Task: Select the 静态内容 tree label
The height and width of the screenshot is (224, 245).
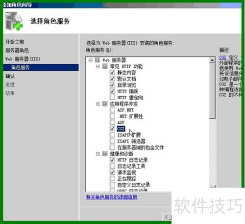Action: [x=126, y=72]
